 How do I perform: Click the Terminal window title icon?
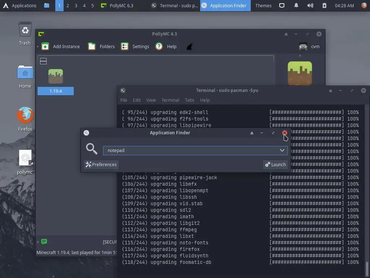(123, 90)
